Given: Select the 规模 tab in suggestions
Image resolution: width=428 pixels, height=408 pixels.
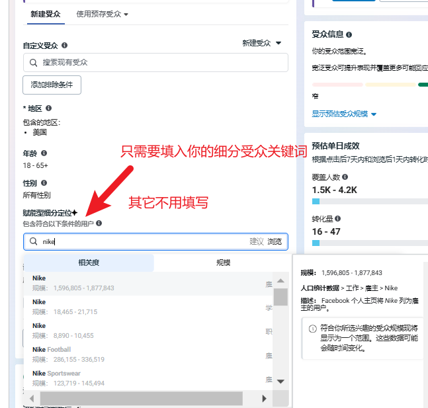Looking at the screenshot, I should click(x=223, y=263).
